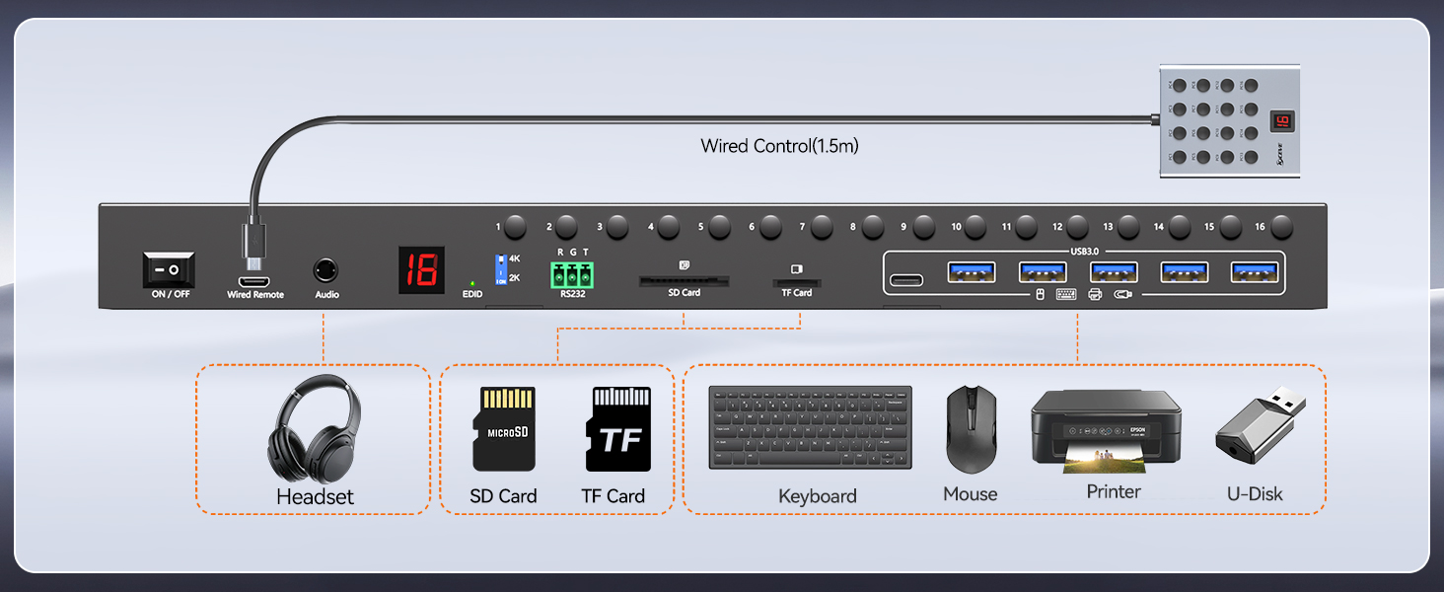The width and height of the screenshot is (1444, 592).
Task: Click the printer symbol under the USB ports
Action: coord(1095,294)
